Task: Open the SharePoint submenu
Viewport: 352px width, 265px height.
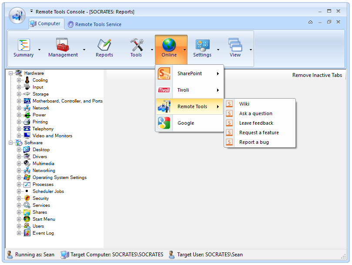Action: click(189, 73)
